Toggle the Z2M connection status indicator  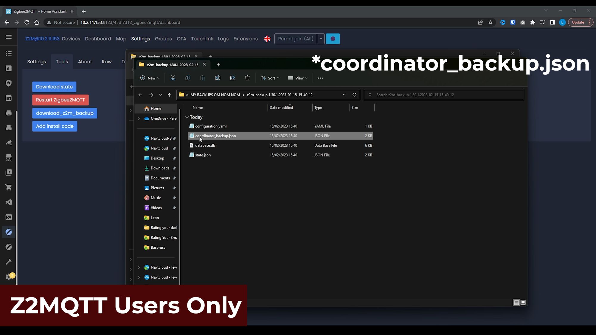point(333,38)
